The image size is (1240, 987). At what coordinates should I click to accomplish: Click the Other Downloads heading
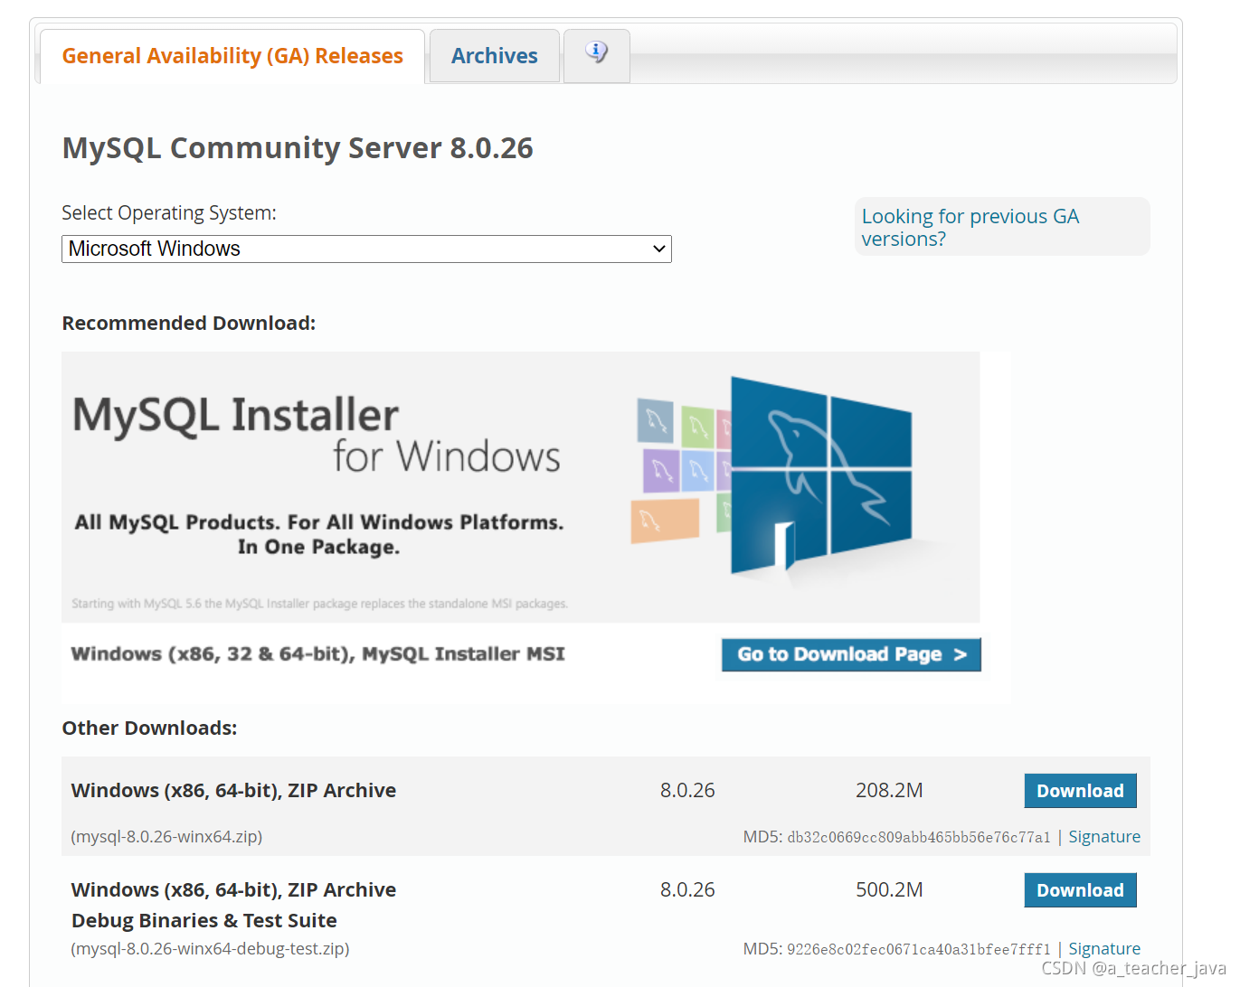pos(149,728)
